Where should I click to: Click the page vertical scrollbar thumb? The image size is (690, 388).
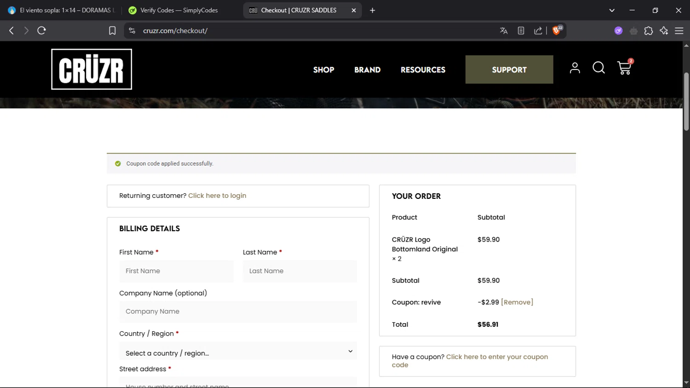coord(686,101)
